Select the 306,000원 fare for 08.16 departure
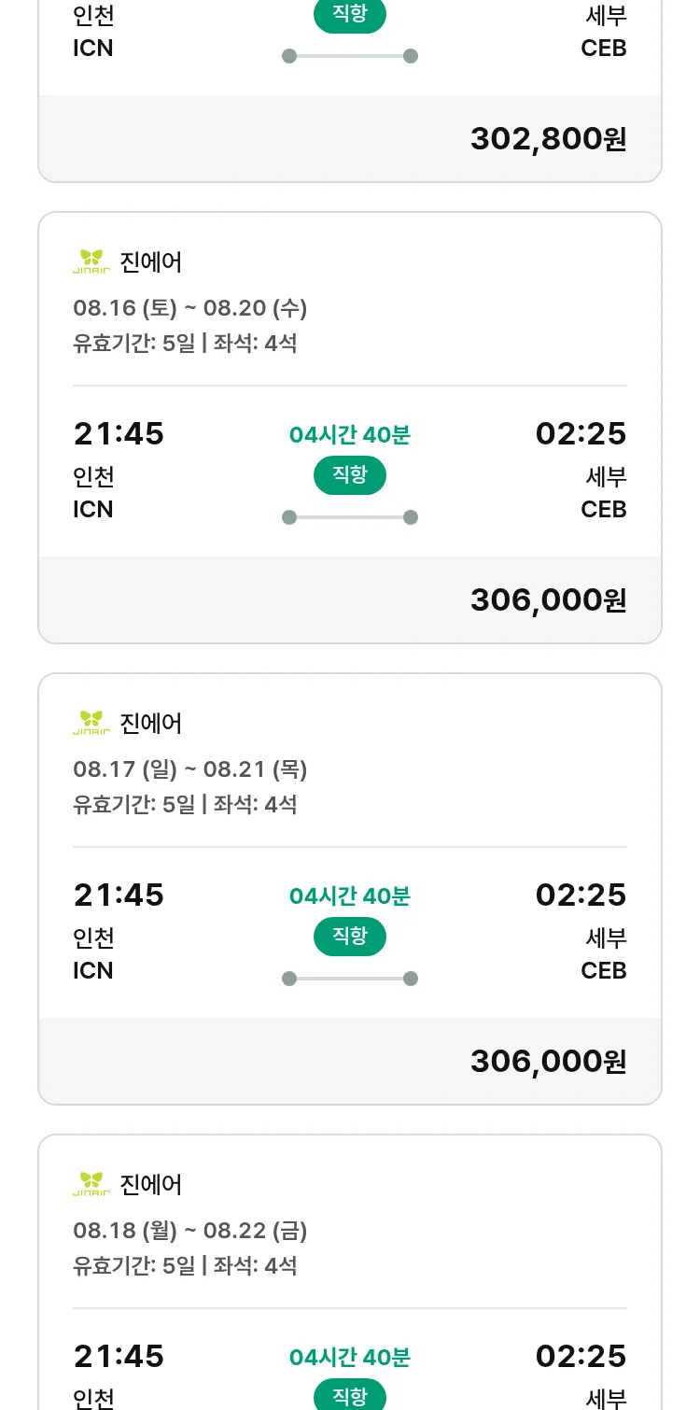The width and height of the screenshot is (700, 1410). pos(548,600)
